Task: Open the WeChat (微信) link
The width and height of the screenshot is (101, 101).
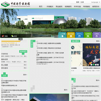Action: [x=14, y=36]
